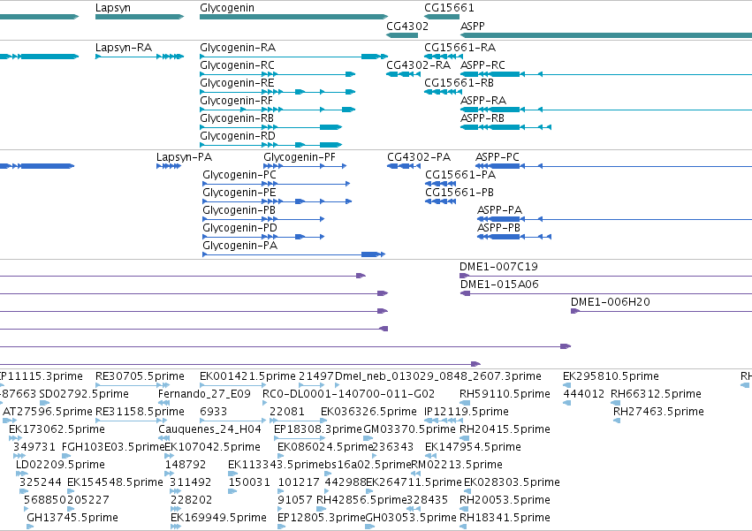Click the GM03370.5prime EST label
The image size is (752, 531).
tap(409, 429)
